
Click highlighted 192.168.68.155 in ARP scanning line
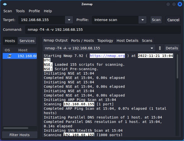click(79, 104)
